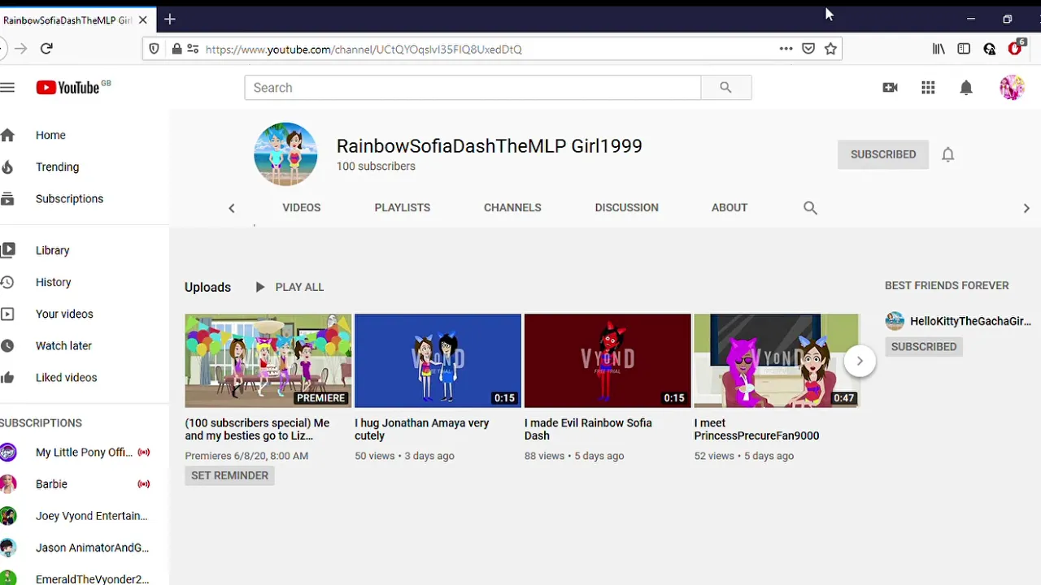
Task: Click the search magnifier button
Action: [725, 88]
